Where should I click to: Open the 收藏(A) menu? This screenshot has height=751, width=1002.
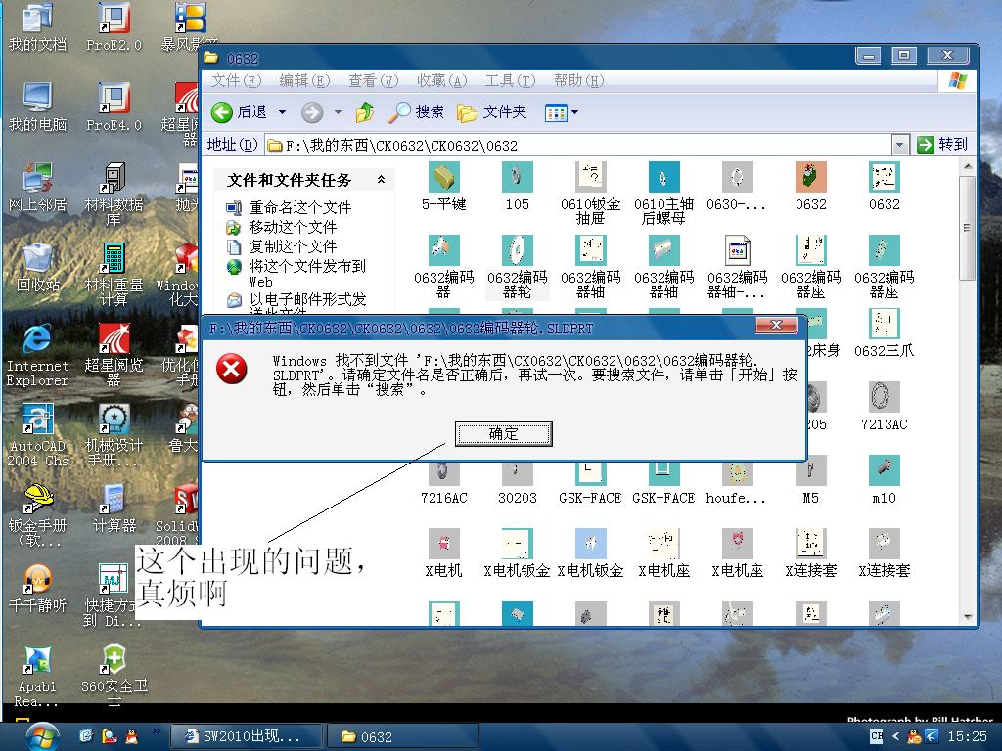441,80
